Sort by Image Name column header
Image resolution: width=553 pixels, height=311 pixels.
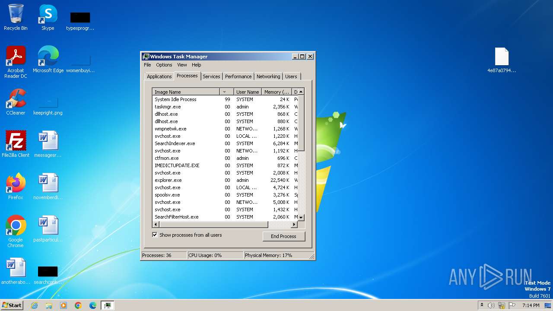coord(186,92)
